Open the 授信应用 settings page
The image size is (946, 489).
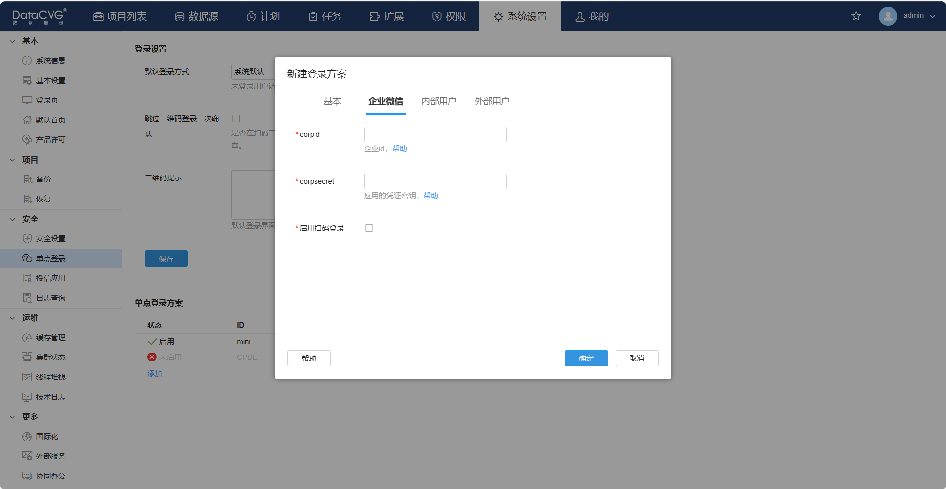pyautogui.click(x=51, y=278)
